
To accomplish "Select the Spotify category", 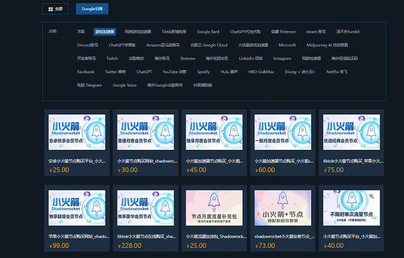I will click(x=203, y=71).
